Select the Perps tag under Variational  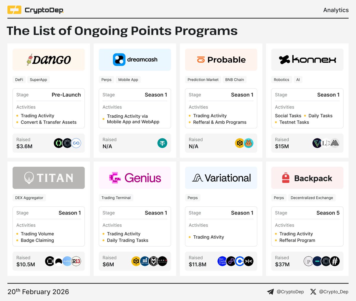tap(193, 198)
